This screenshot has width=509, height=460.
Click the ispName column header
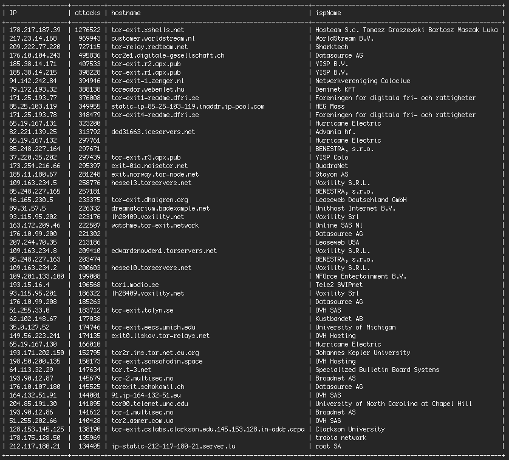(330, 13)
